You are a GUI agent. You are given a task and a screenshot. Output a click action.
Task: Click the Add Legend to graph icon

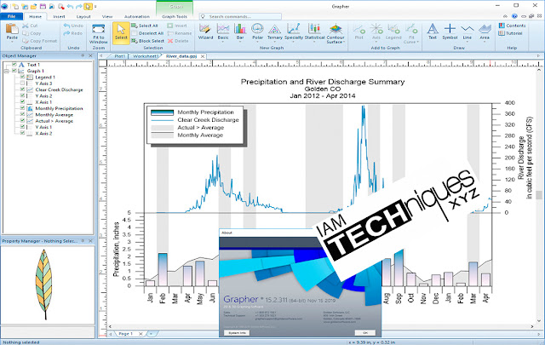[x=393, y=28]
